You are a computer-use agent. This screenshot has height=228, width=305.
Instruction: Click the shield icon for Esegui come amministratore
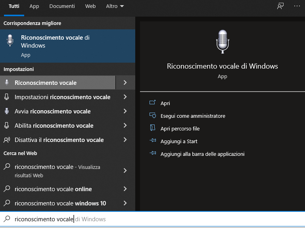(x=153, y=115)
